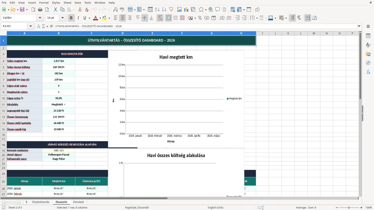
Task: Toggle Underline formatting
Action: click(x=85, y=18)
